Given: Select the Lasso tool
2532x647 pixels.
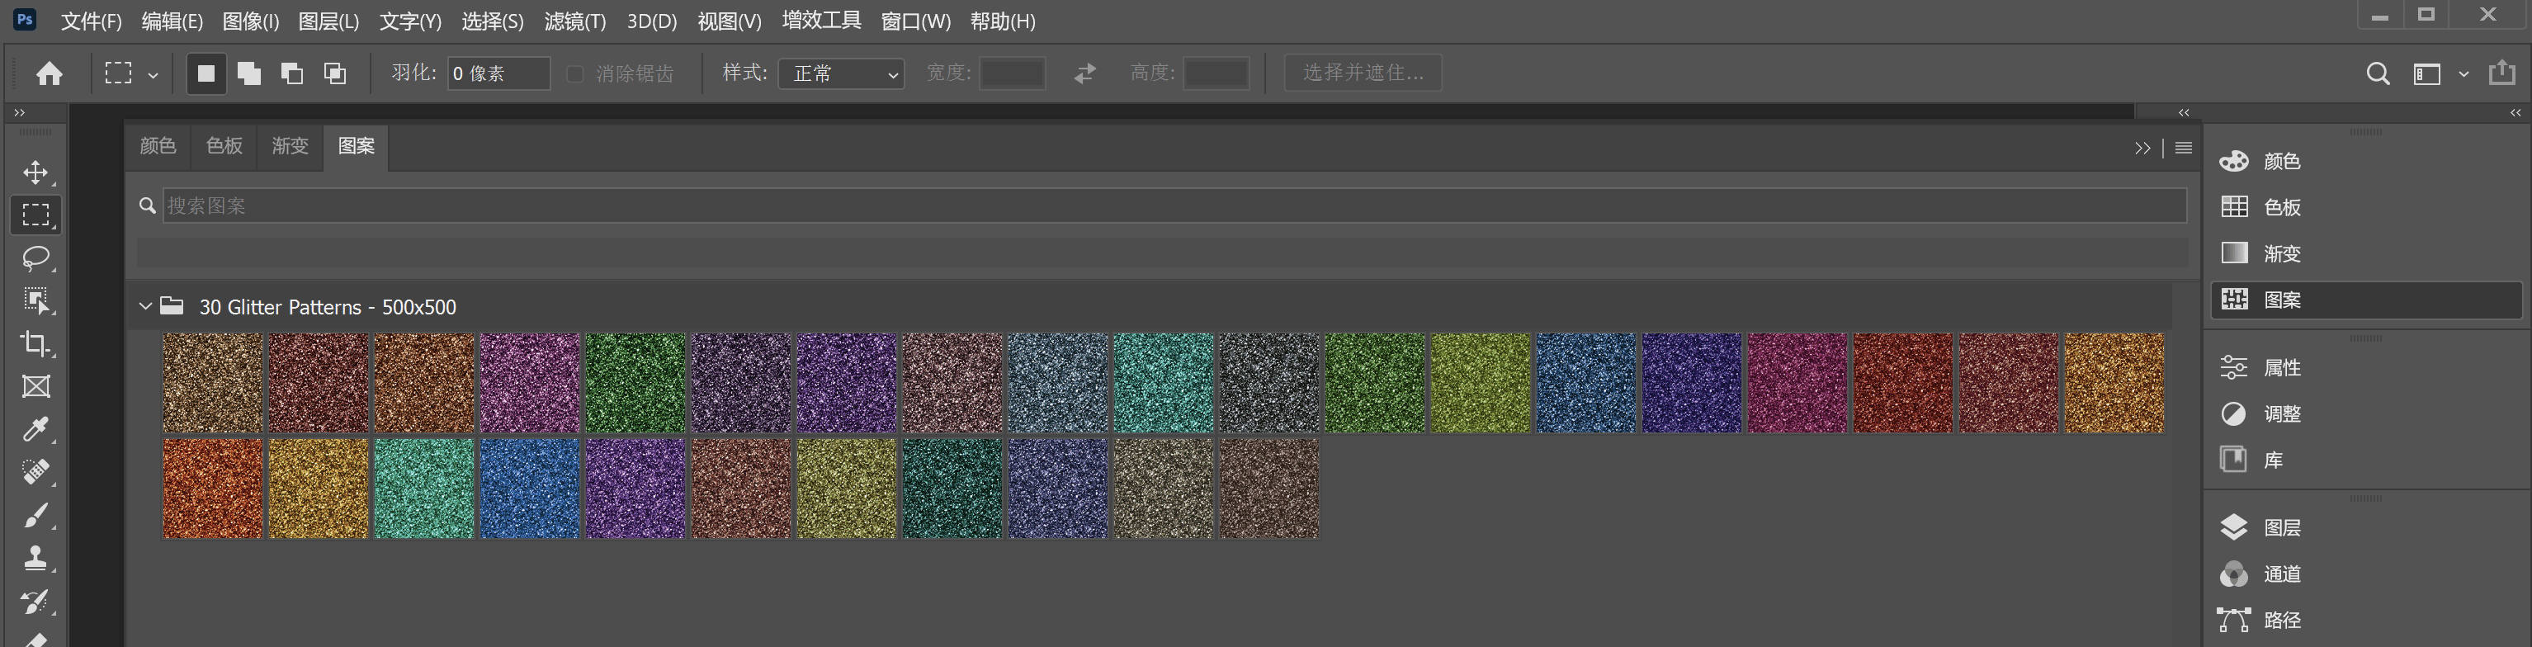Looking at the screenshot, I should coord(35,257).
